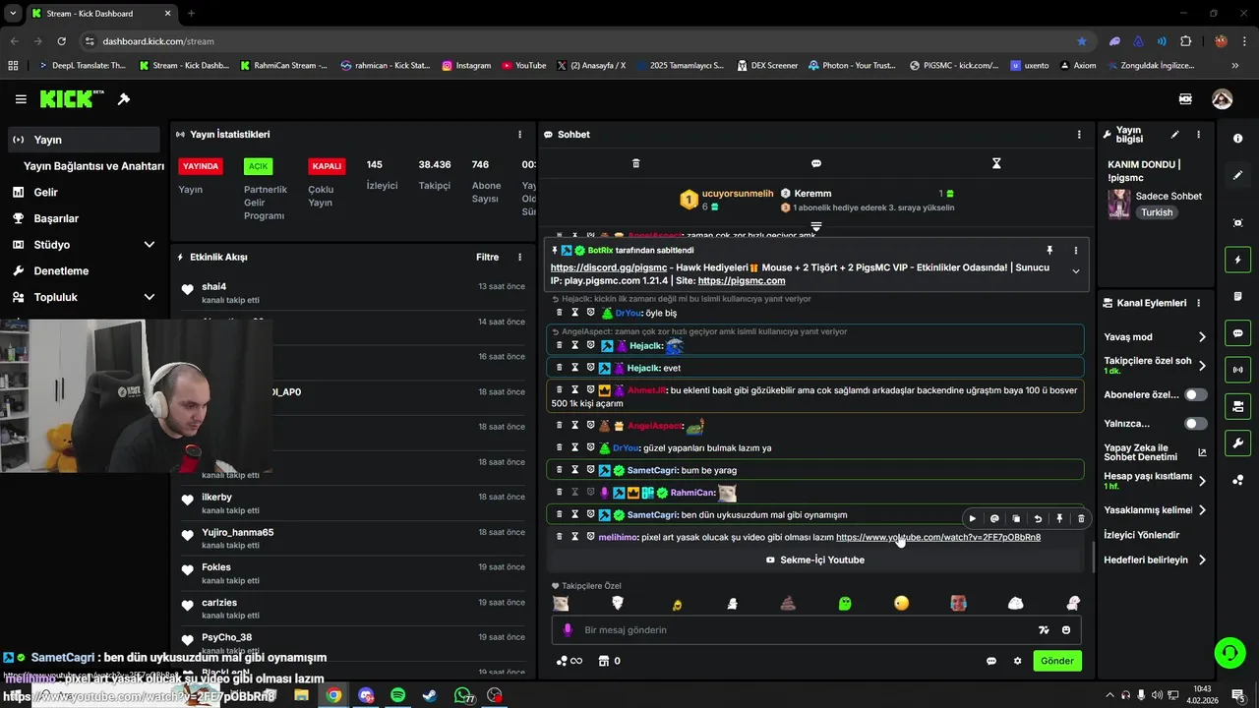Toggle the Yalnızca switch
Screen dimensions: 1259x708
[x=1196, y=424]
